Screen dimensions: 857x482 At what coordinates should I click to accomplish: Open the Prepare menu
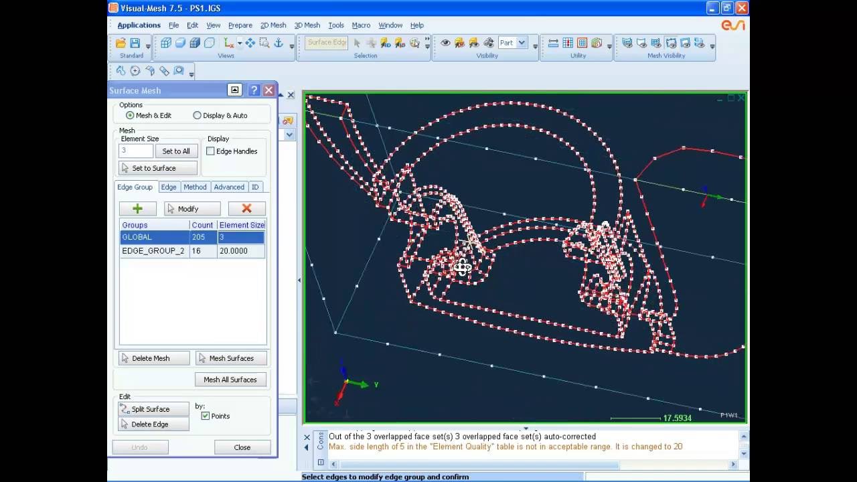pos(240,25)
